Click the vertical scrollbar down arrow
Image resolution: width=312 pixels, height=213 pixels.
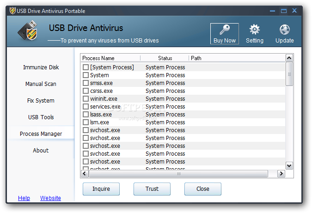(x=289, y=166)
